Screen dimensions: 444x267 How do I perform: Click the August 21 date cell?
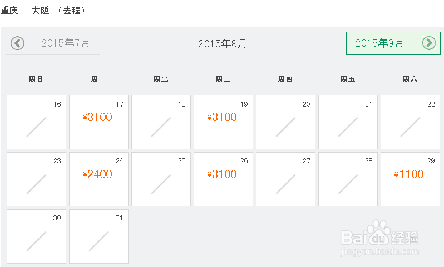coord(348,122)
